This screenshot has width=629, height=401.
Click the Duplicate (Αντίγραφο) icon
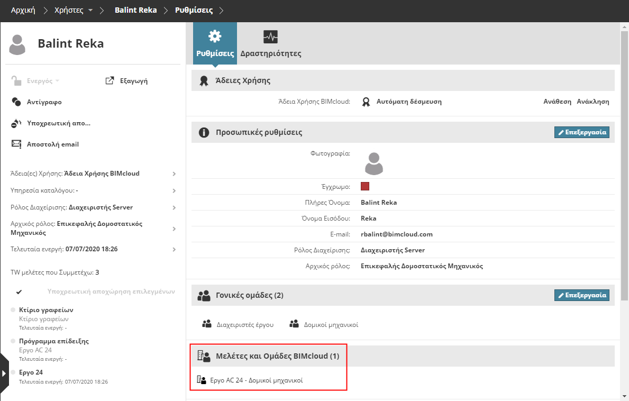(x=16, y=102)
